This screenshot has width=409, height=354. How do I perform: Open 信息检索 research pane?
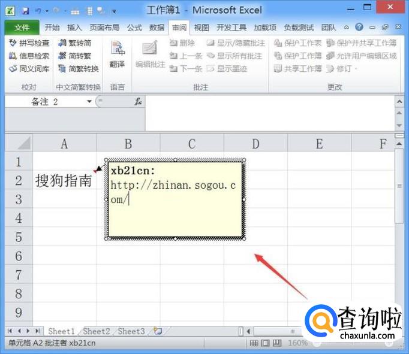[29, 56]
